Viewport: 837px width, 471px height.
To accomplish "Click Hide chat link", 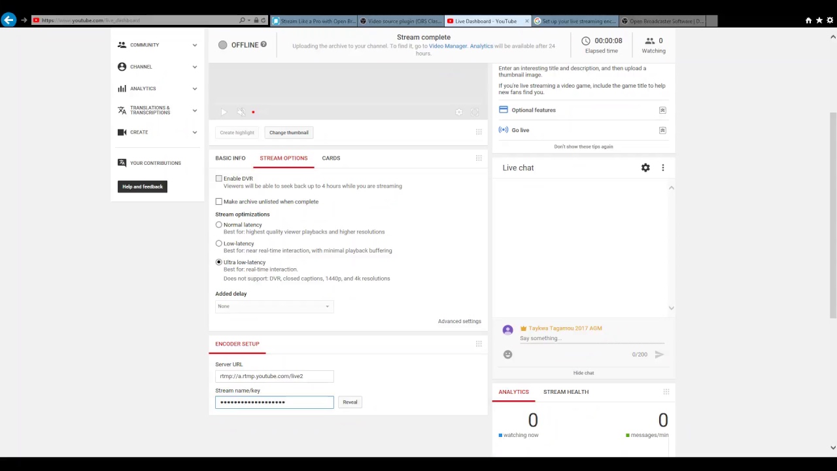I will pos(583,373).
